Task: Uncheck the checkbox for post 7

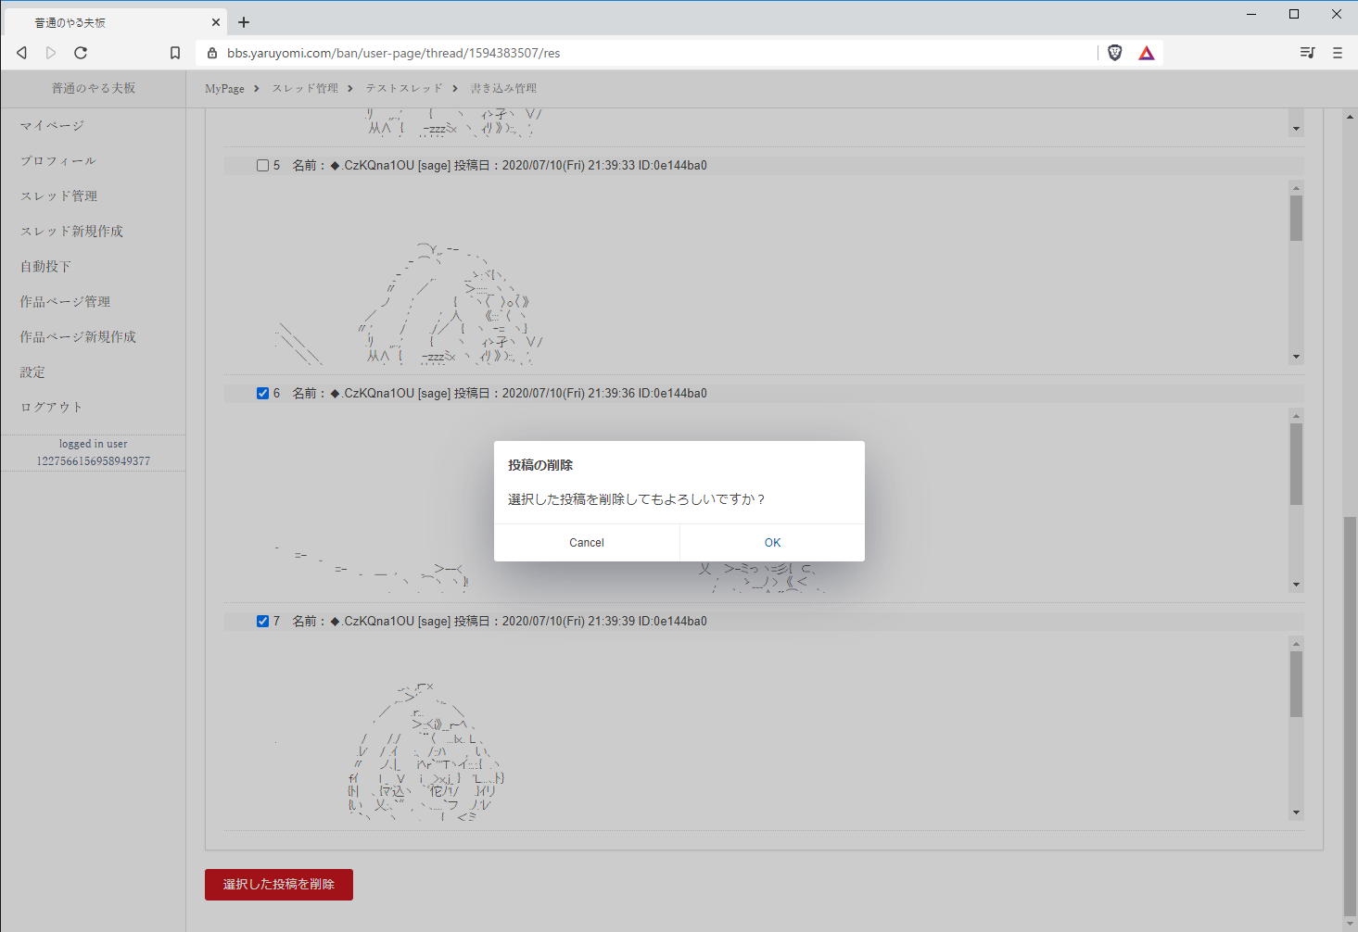Action: (262, 621)
